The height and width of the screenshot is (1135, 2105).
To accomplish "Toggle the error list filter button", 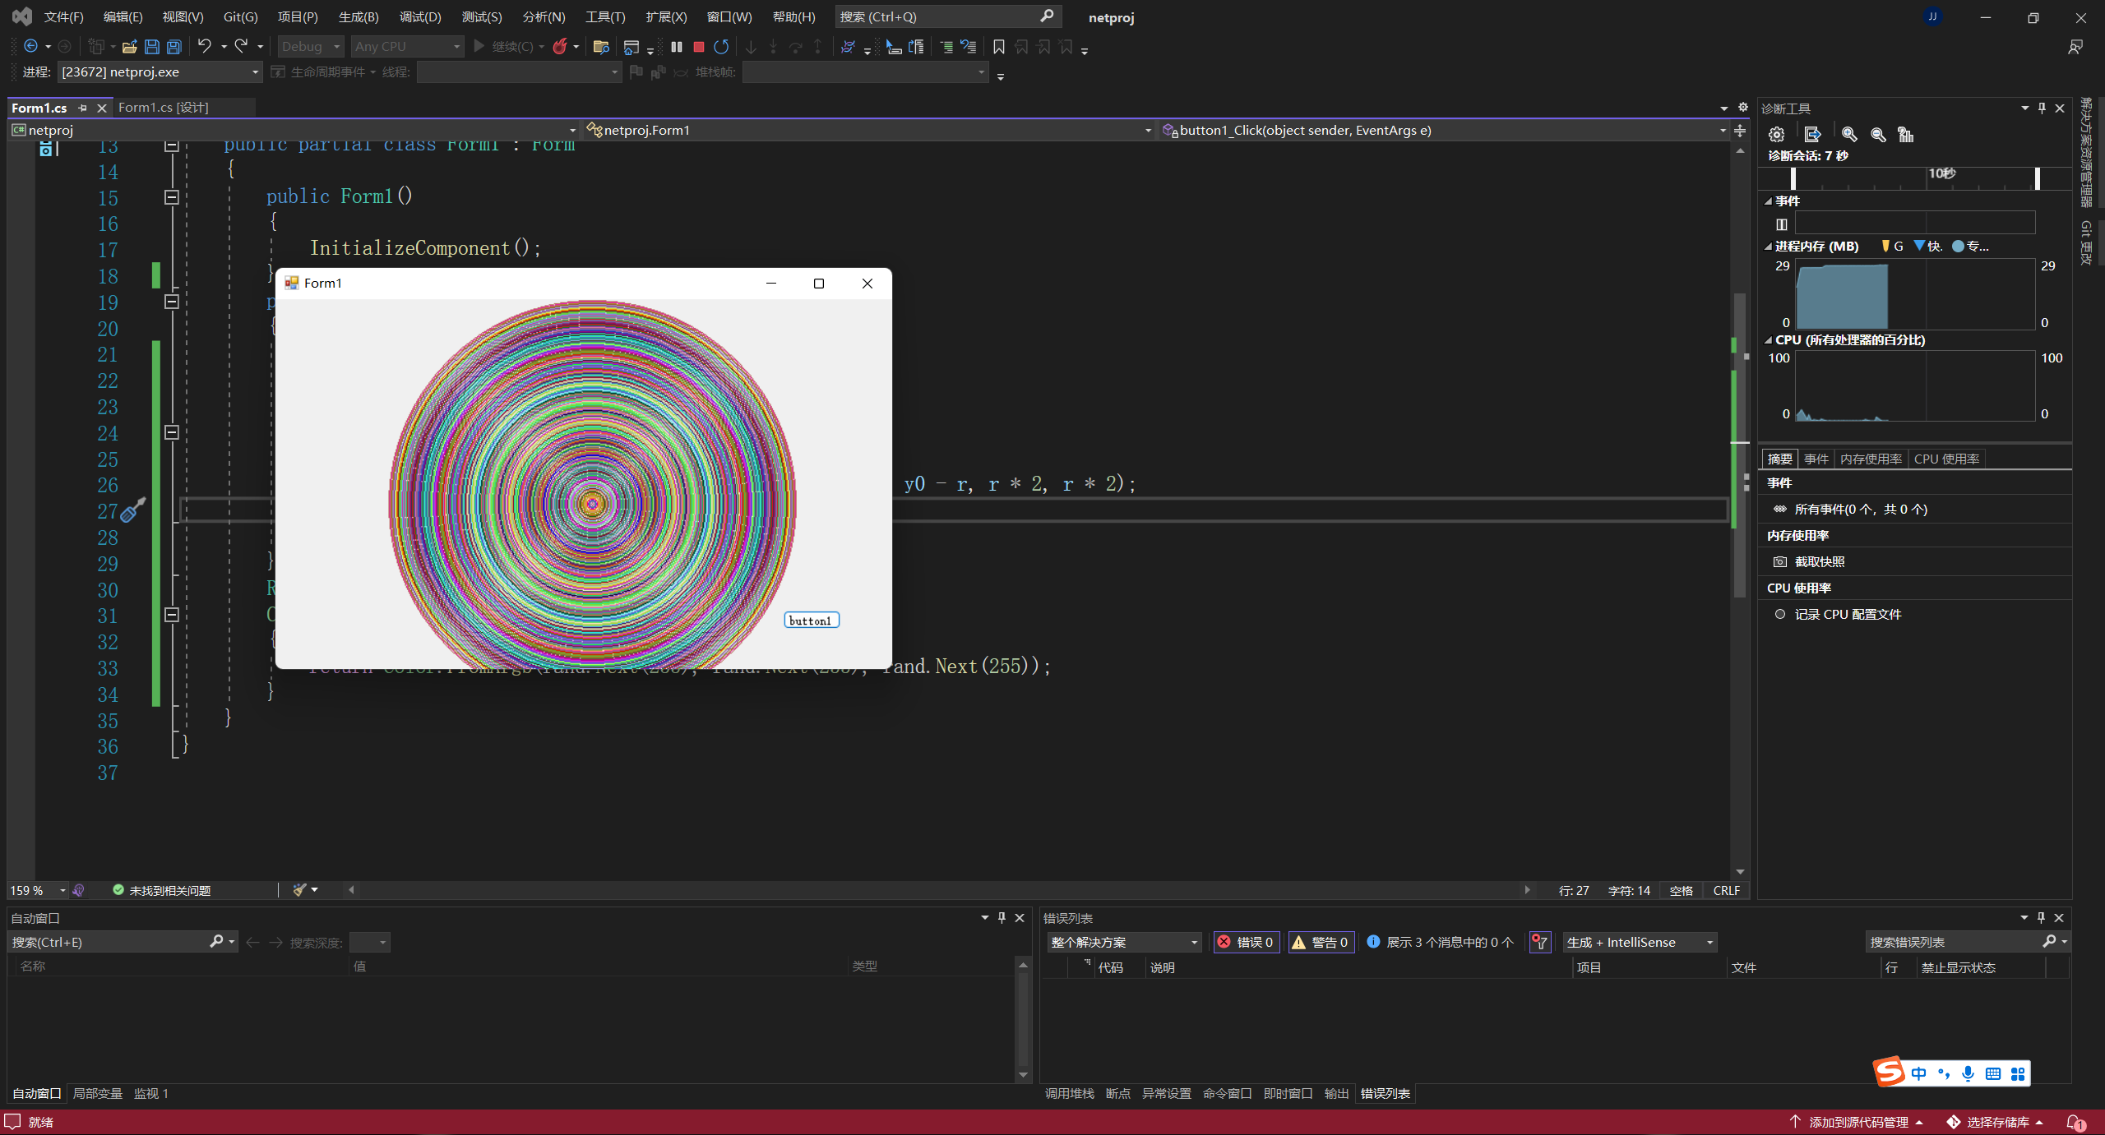I will [1539, 942].
